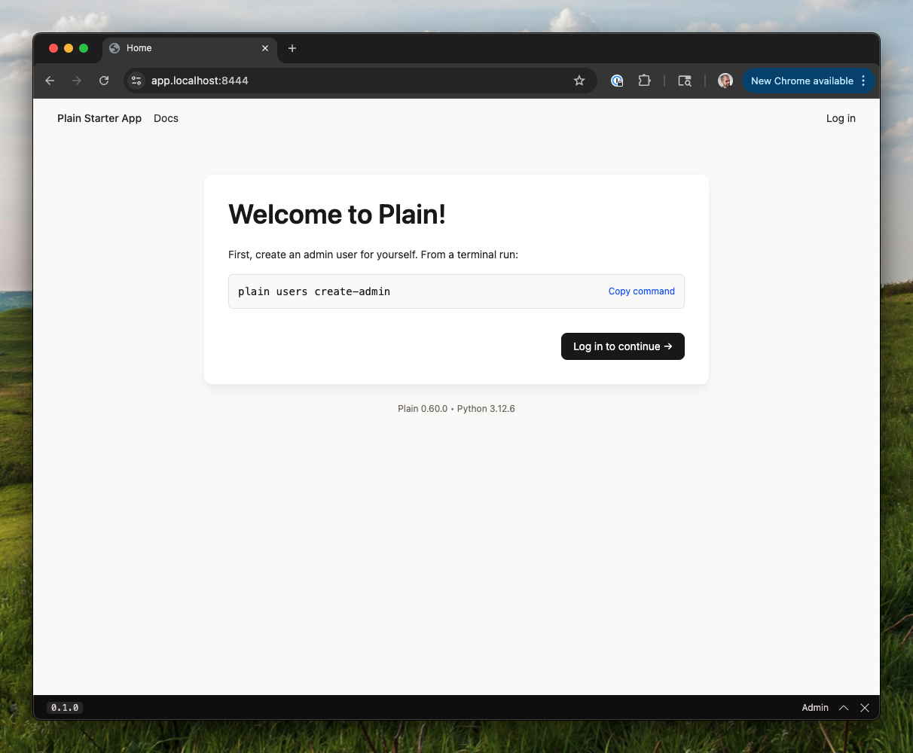Viewport: 913px width, 753px height.
Task: Click the green fullscreen window button
Action: [84, 48]
